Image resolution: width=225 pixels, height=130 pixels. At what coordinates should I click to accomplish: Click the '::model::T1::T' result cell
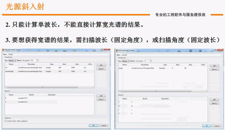(x=23, y=98)
